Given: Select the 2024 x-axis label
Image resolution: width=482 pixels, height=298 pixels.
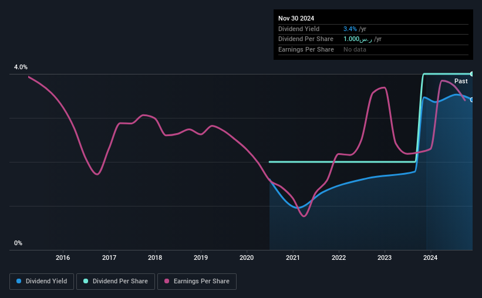Looking at the screenshot, I should pos(430,258).
